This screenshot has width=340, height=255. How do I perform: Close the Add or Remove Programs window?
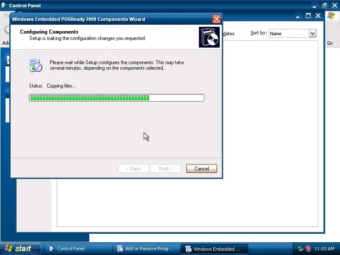(318, 16)
